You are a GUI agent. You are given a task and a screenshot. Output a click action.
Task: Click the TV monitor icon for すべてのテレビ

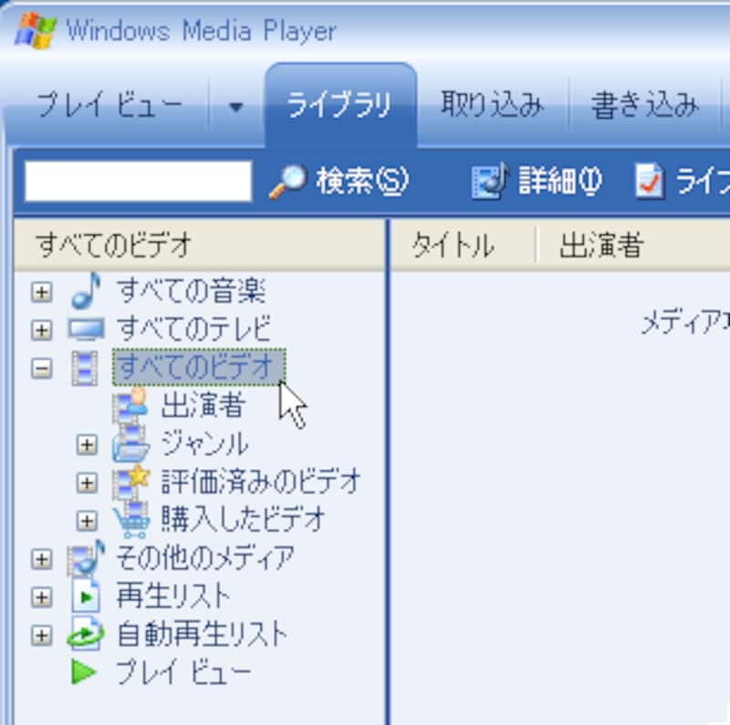coord(86,329)
